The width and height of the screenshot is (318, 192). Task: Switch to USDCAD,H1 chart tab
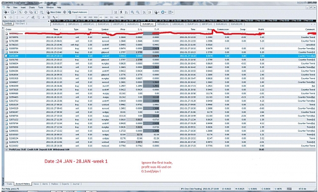point(178,24)
